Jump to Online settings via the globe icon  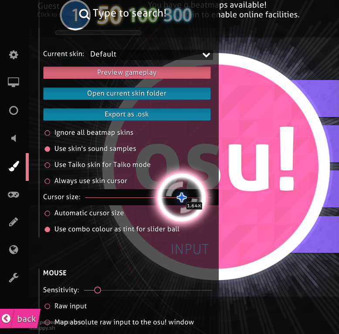tap(14, 250)
